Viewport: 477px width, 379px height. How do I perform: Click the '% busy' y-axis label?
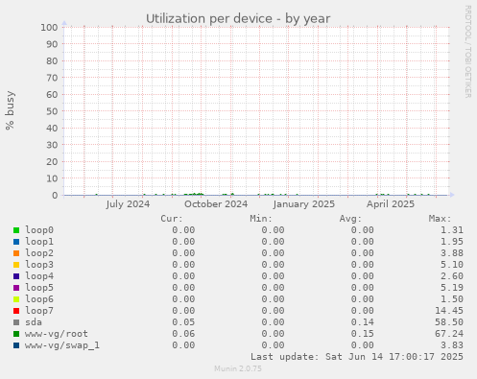[10, 110]
